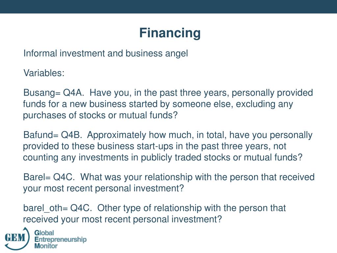Click the 'Variables:' heading
337x253 pixels.
point(44,73)
